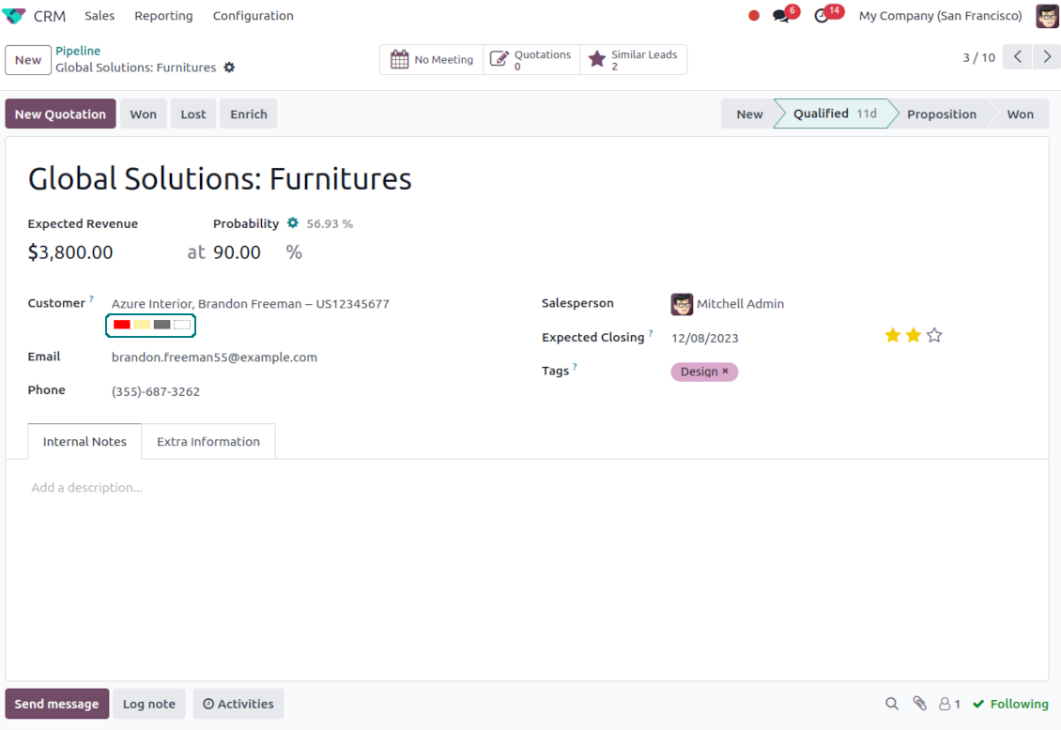1061x730 pixels.
Task: Click the gear icon beside breadcrumb title
Action: 229,68
